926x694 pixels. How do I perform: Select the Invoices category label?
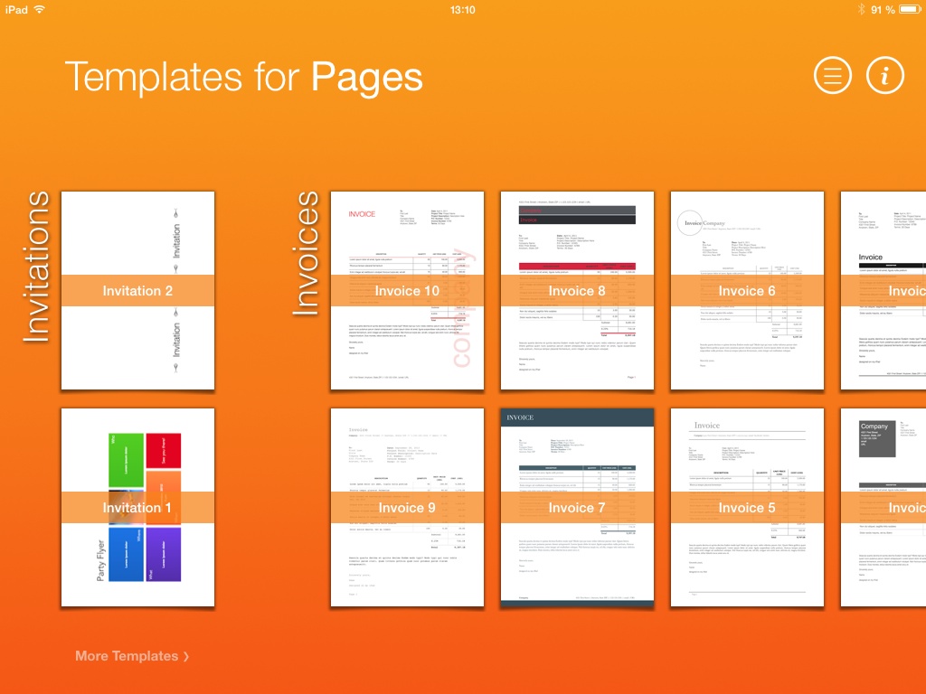307,253
